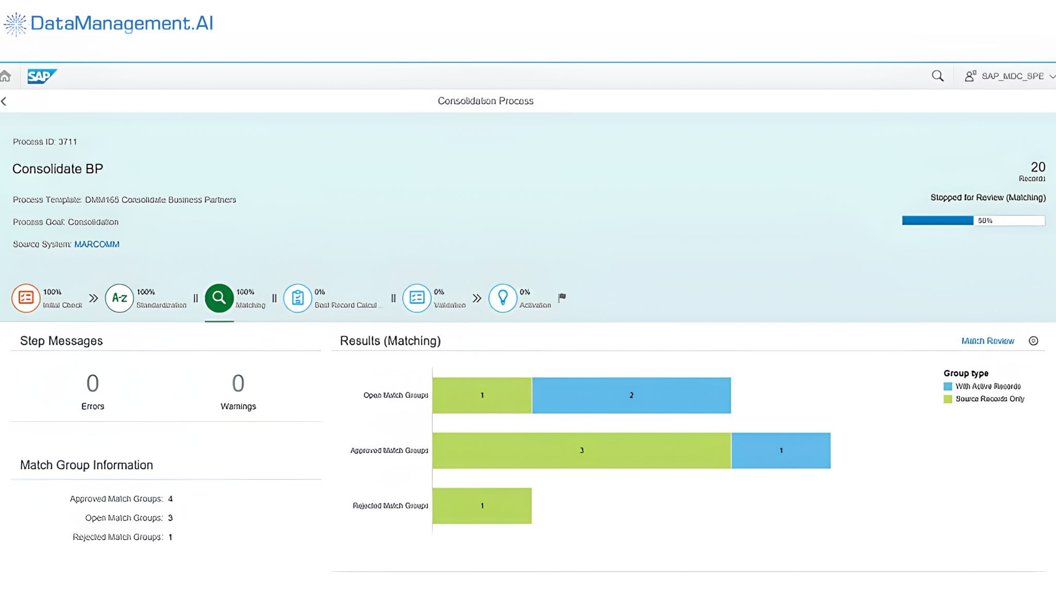1056x594 pixels.
Task: Click pause marker after Best Record Calculation
Action: click(393, 298)
